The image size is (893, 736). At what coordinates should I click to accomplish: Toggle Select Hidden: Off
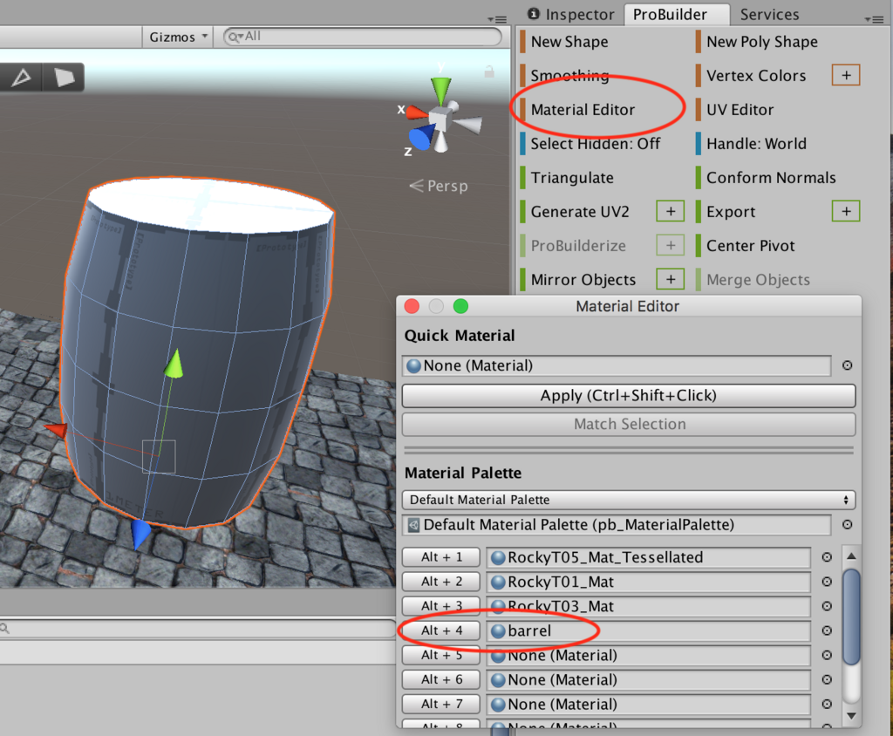(x=595, y=144)
